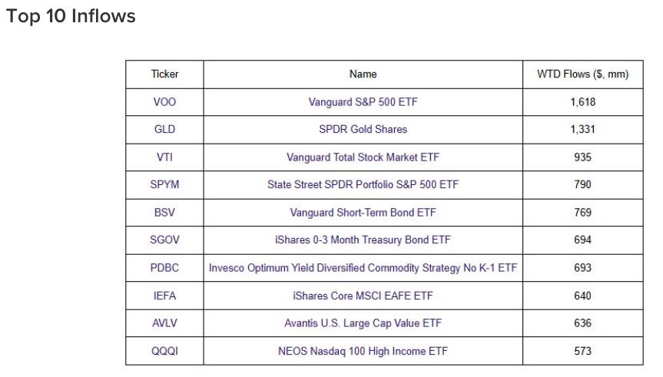Open Vanguard Short-Term Bond ETF link
663x377 pixels.
363,213
